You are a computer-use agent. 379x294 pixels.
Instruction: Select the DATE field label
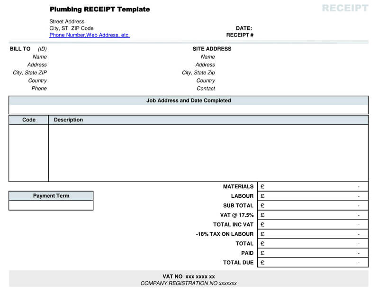[244, 28]
